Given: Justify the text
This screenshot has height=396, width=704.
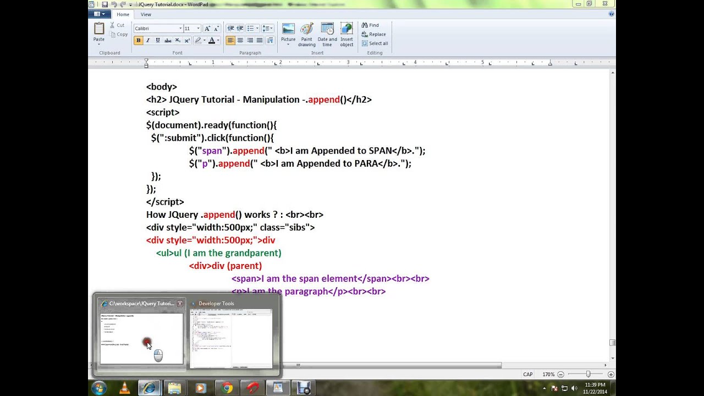Looking at the screenshot, I should pyautogui.click(x=260, y=41).
